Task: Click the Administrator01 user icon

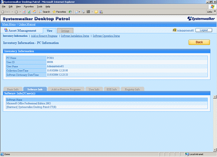Action: click(175, 30)
